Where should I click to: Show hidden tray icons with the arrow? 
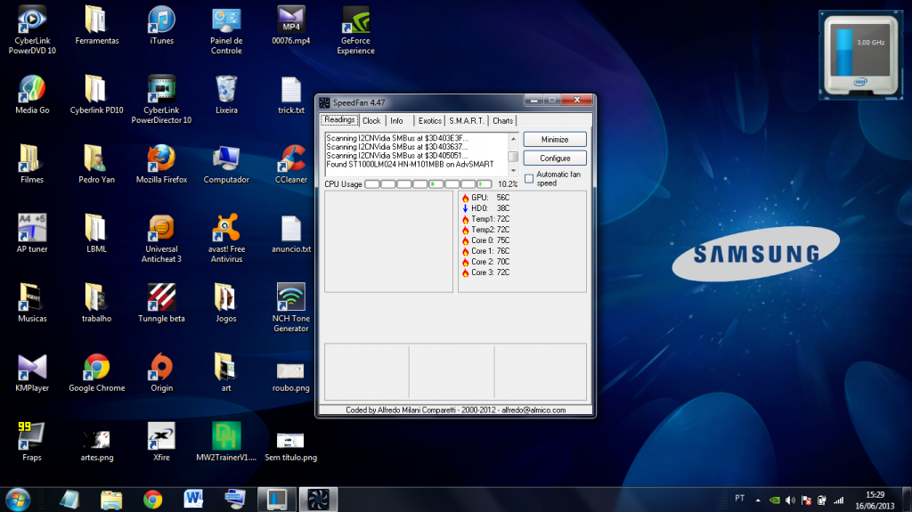758,500
